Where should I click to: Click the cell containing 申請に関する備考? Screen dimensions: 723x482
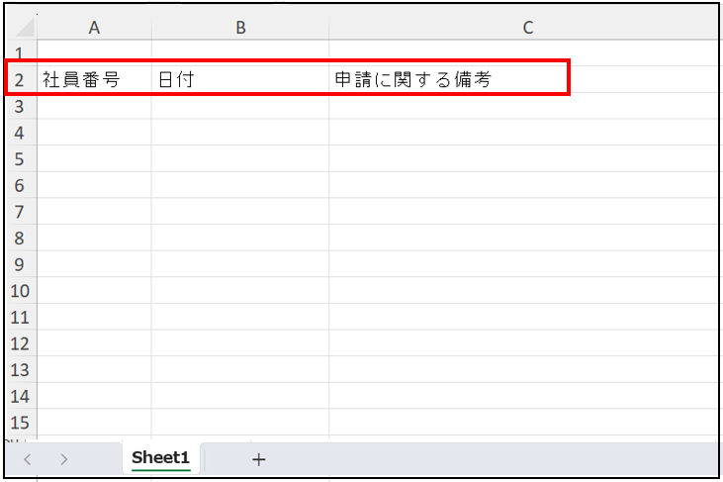(524, 79)
